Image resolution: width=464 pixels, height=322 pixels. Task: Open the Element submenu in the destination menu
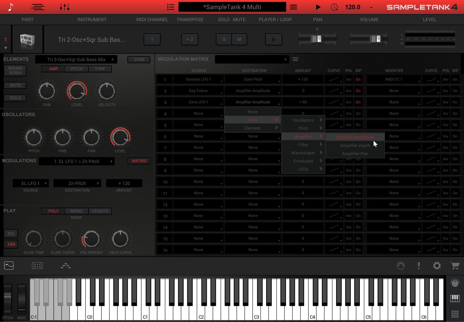coord(253,128)
